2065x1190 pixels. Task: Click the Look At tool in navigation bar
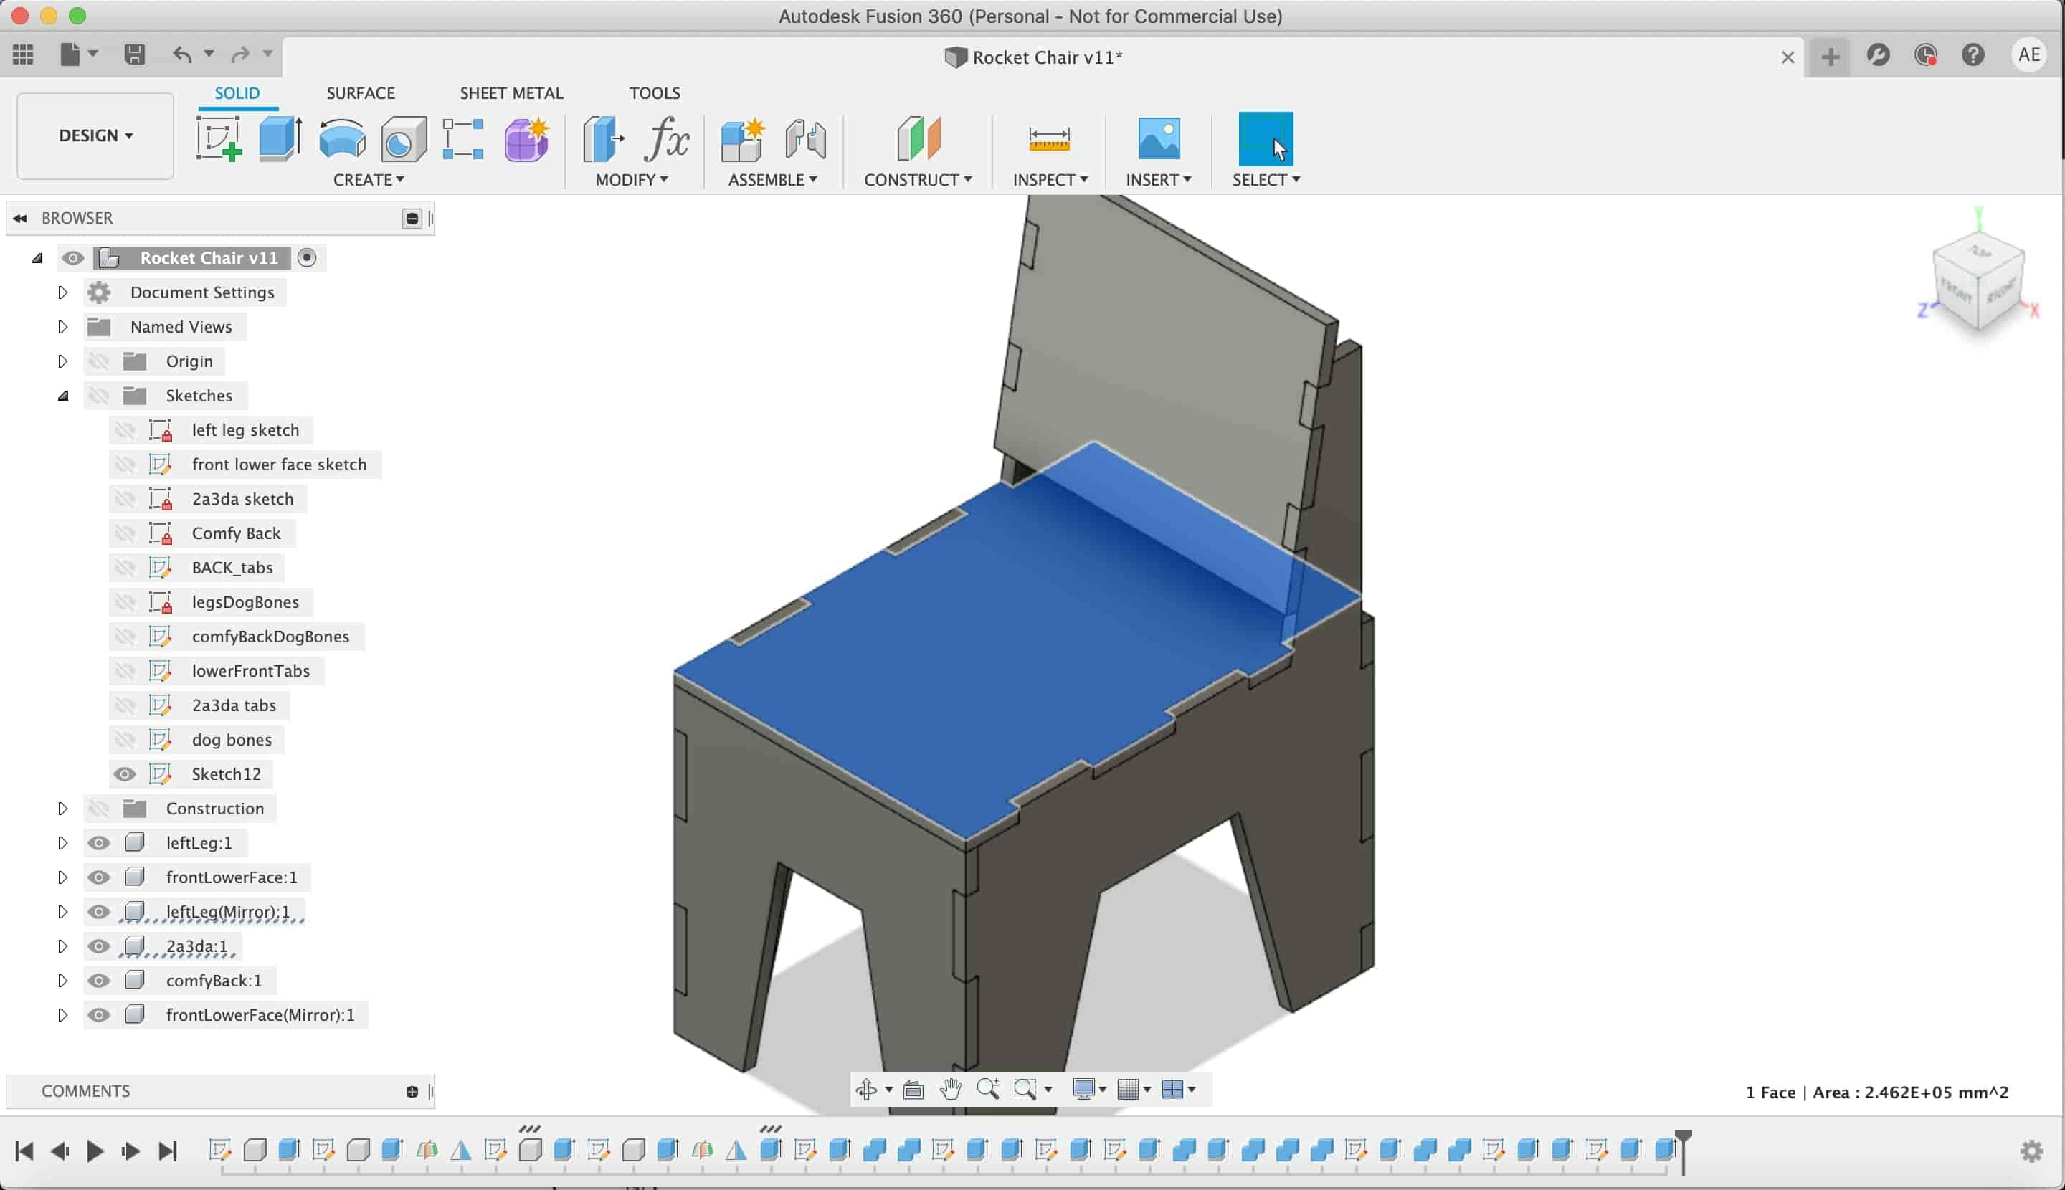pos(913,1089)
